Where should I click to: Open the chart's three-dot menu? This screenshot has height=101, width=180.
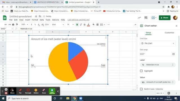tap(106, 37)
